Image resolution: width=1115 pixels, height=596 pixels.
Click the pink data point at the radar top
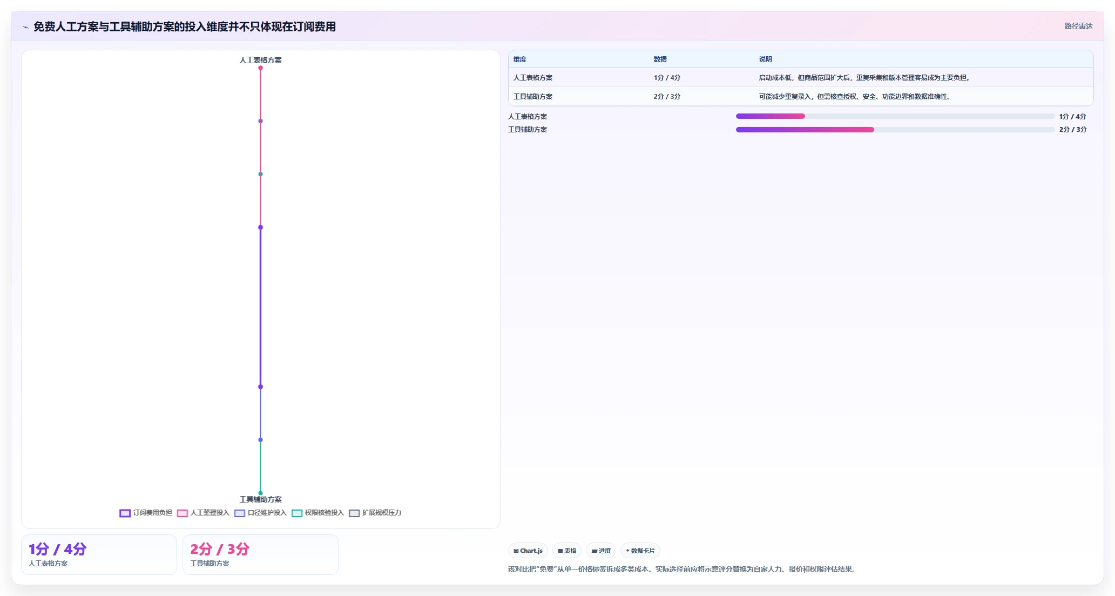coord(260,68)
